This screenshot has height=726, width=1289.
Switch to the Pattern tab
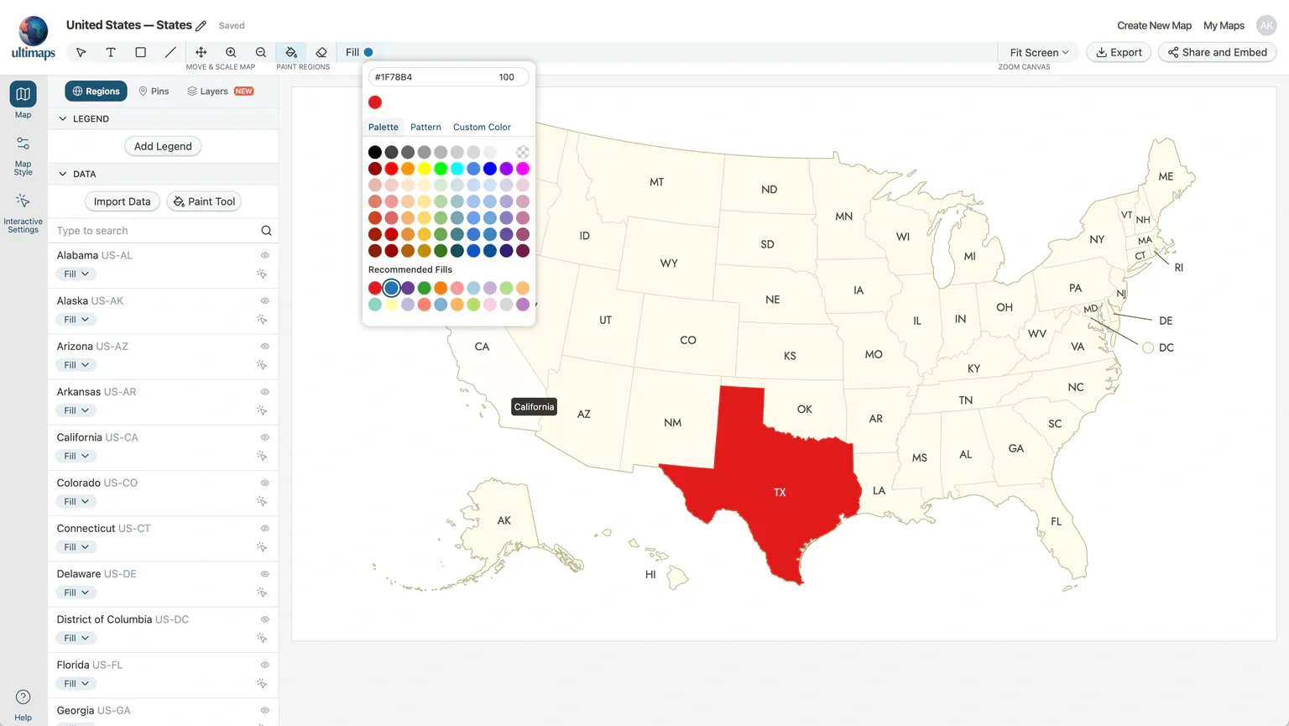pyautogui.click(x=425, y=128)
